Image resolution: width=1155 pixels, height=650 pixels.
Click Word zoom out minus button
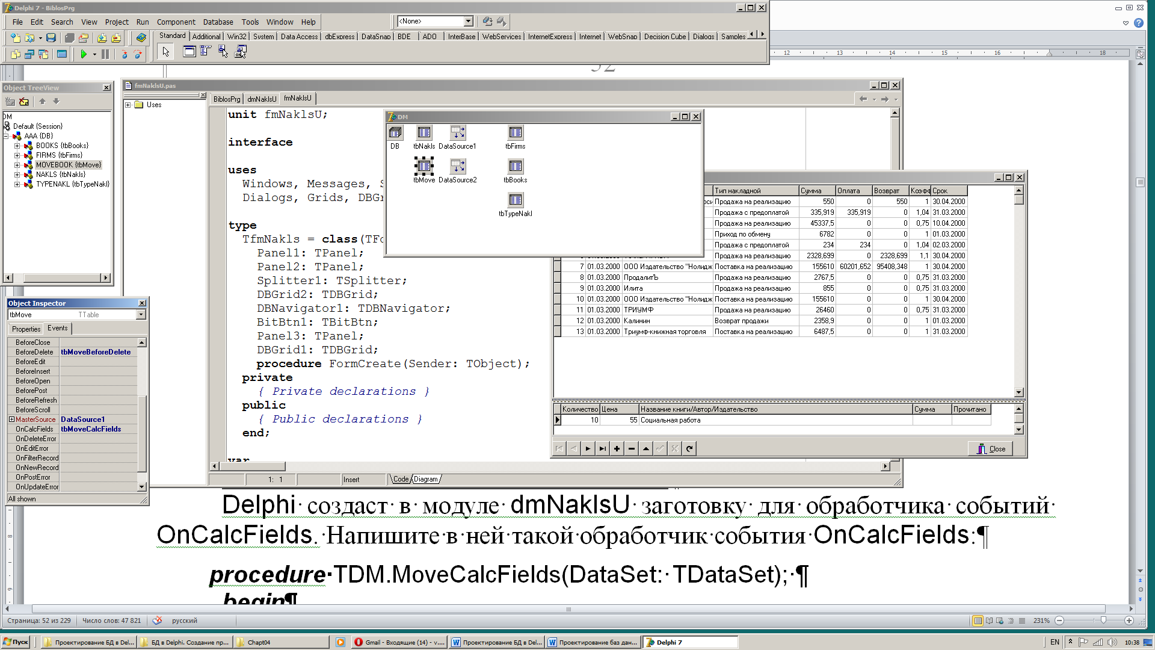pyautogui.click(x=1059, y=621)
